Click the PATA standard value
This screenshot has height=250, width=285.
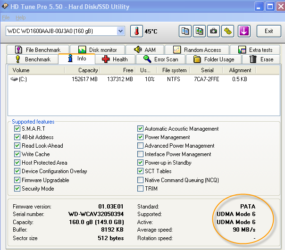[248, 207]
